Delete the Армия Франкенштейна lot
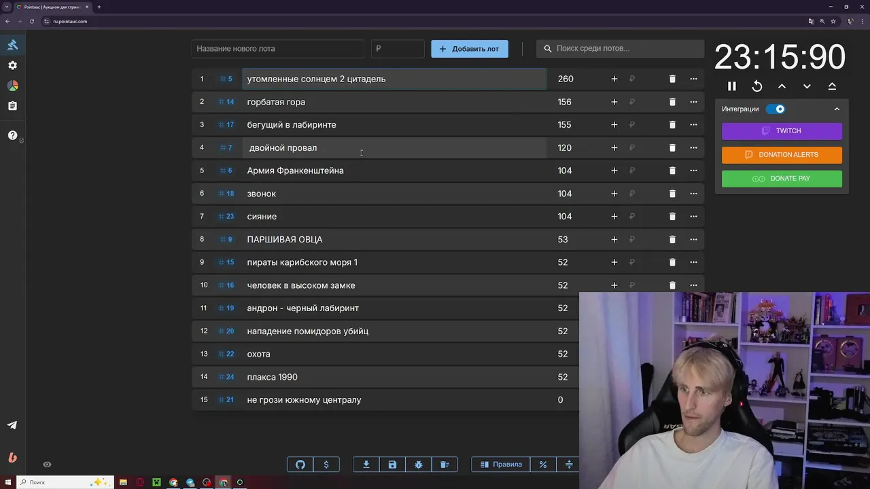Viewport: 870px width, 489px height. point(672,170)
